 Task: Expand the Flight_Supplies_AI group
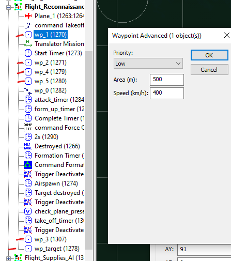tap(8, 258)
